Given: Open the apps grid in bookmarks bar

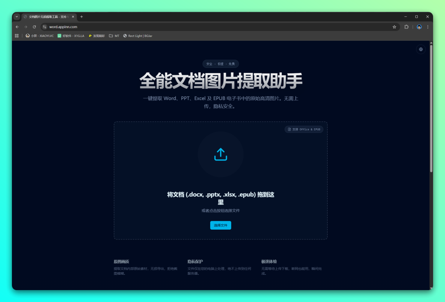Looking at the screenshot, I should pos(17,36).
